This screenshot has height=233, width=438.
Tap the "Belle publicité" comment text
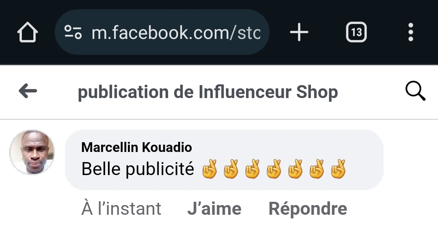[x=138, y=169]
